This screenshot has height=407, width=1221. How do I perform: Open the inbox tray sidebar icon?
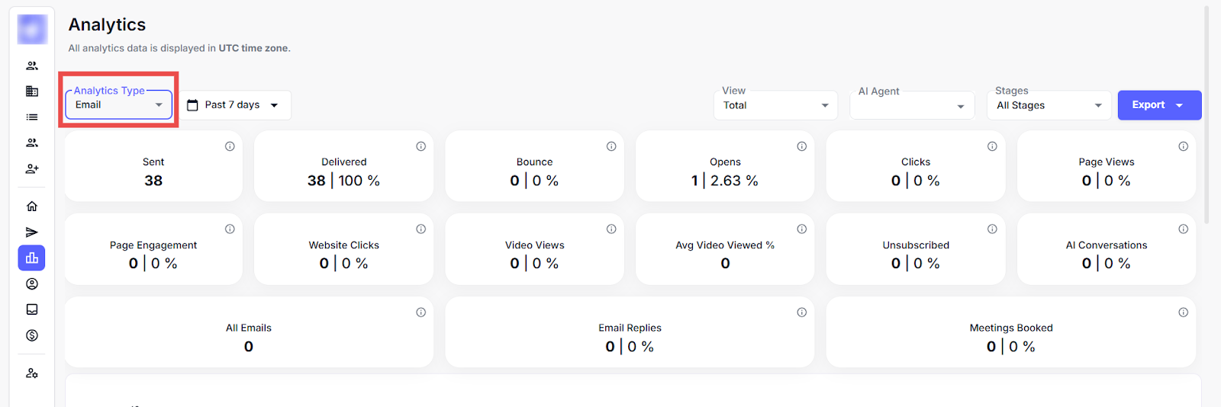(32, 309)
